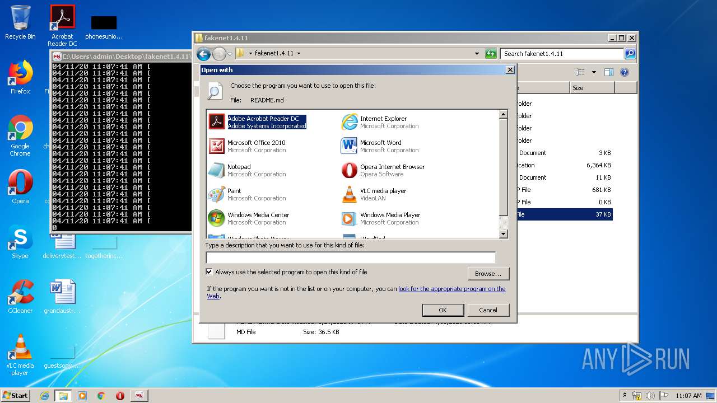Choose VLC media player in Open with list
The image size is (717, 403).
pos(374,194)
